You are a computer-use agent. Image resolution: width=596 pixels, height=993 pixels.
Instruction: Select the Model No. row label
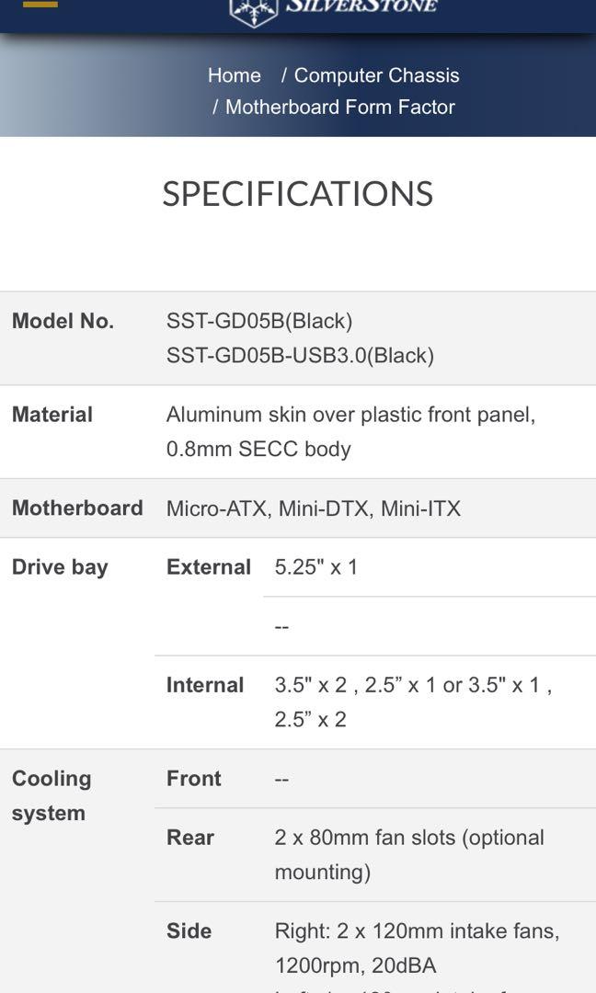tap(63, 321)
